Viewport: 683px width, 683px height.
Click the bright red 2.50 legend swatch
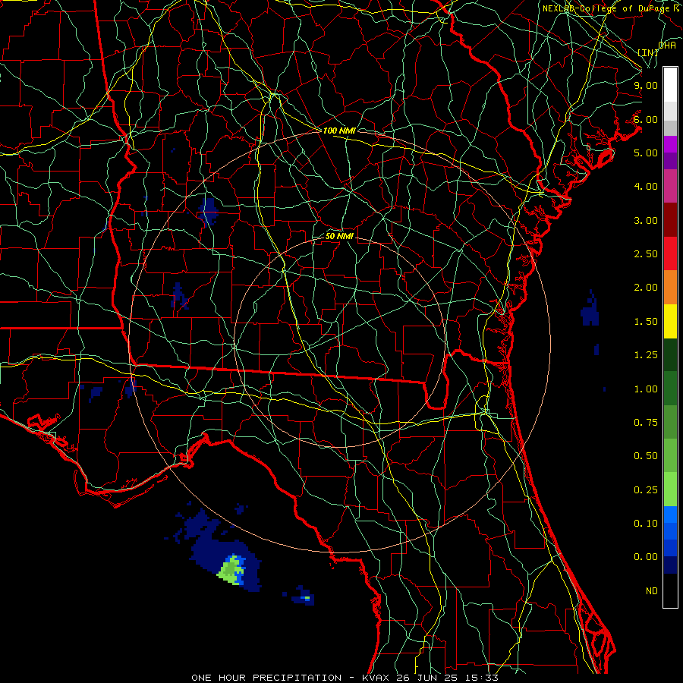coord(670,253)
